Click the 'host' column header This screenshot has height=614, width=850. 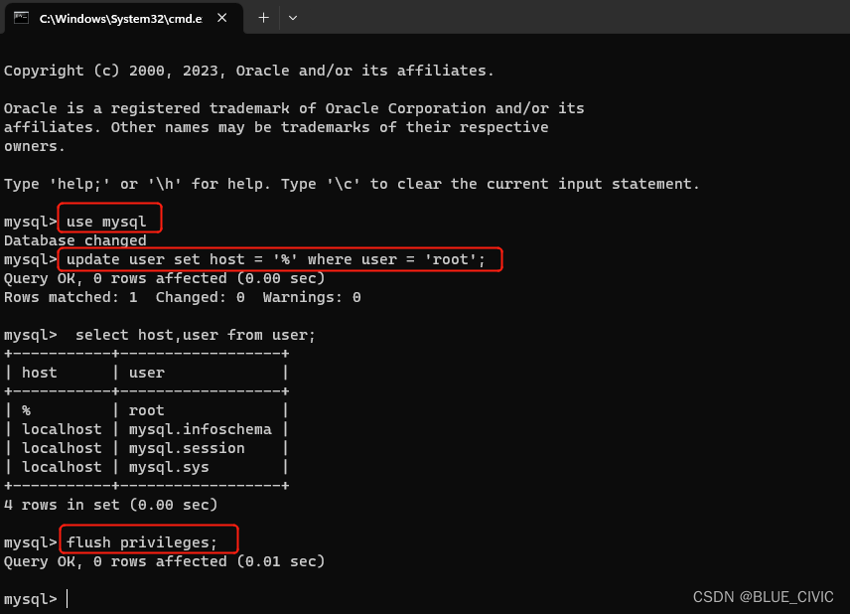(39, 373)
